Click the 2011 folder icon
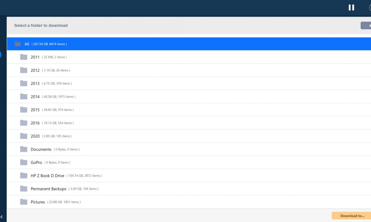Screen dimensions: 371x222 point(24,57)
